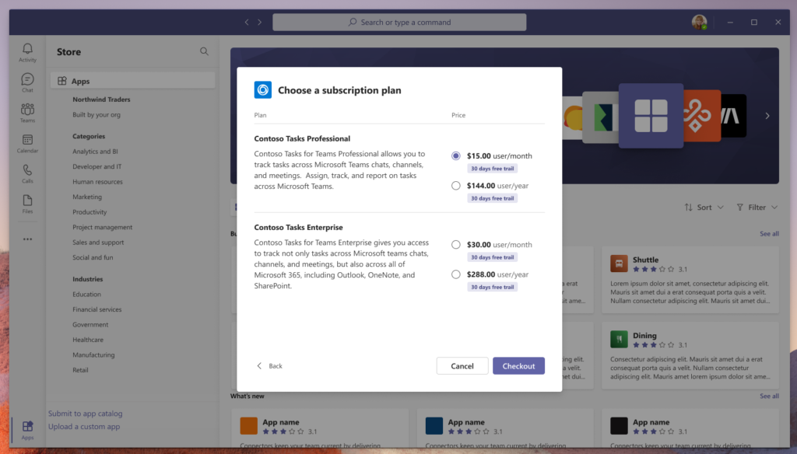Go Back in subscription dialog

pos(270,366)
